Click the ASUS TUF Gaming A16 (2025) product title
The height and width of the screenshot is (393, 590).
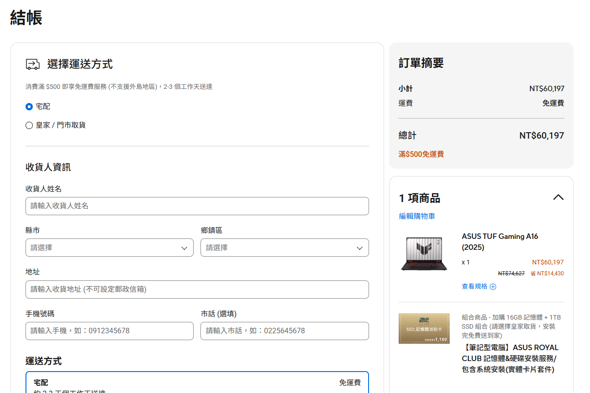click(x=500, y=242)
